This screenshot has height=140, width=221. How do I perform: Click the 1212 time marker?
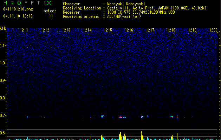tap(45, 30)
